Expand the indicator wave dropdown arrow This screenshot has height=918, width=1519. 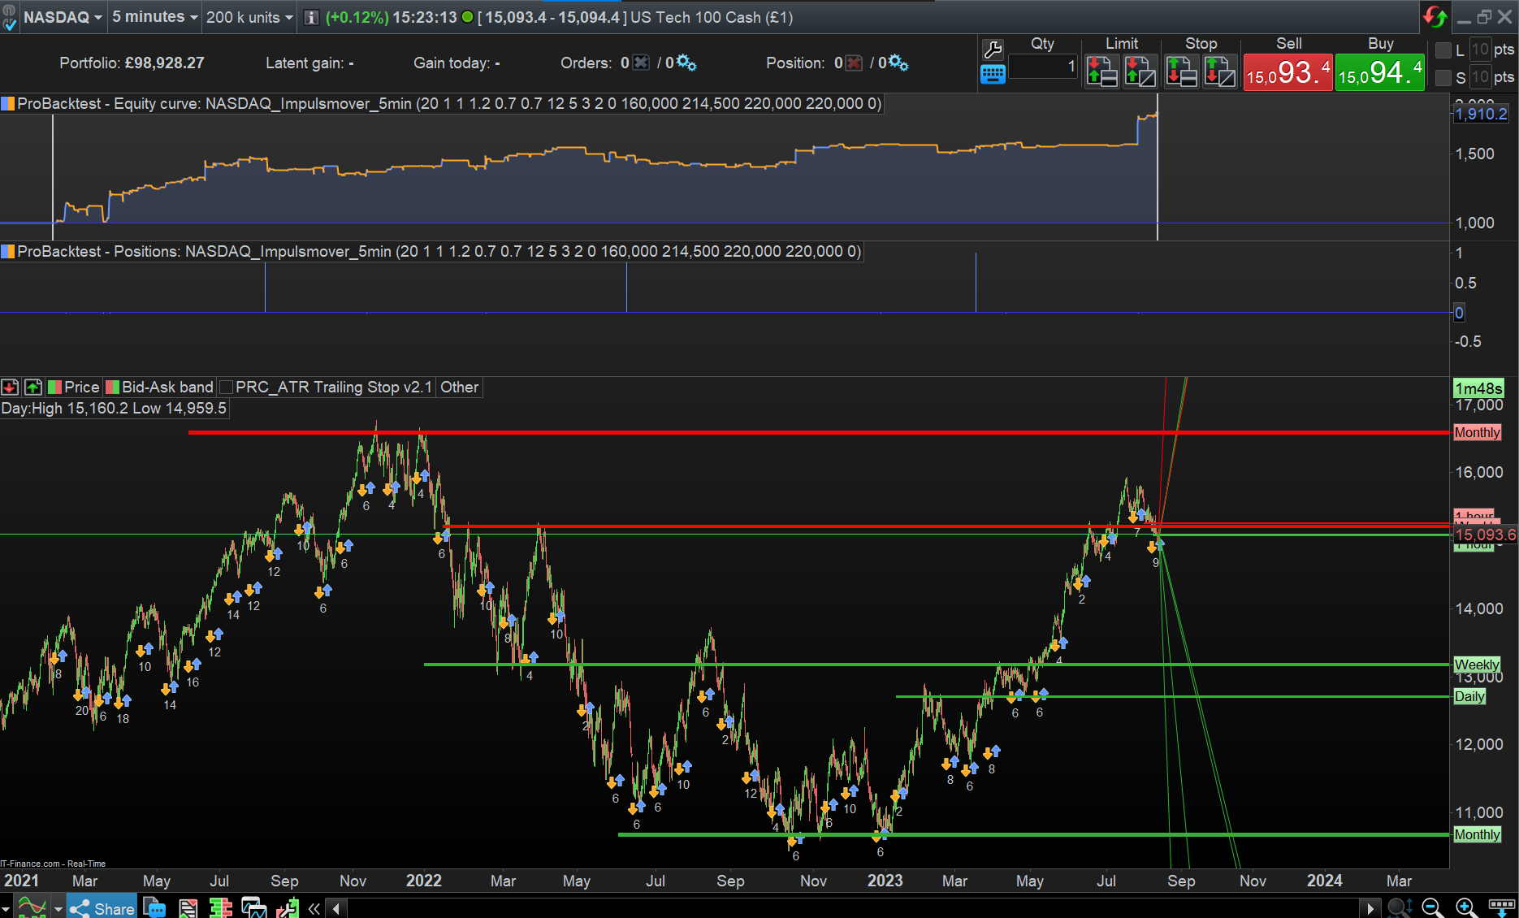click(x=58, y=908)
